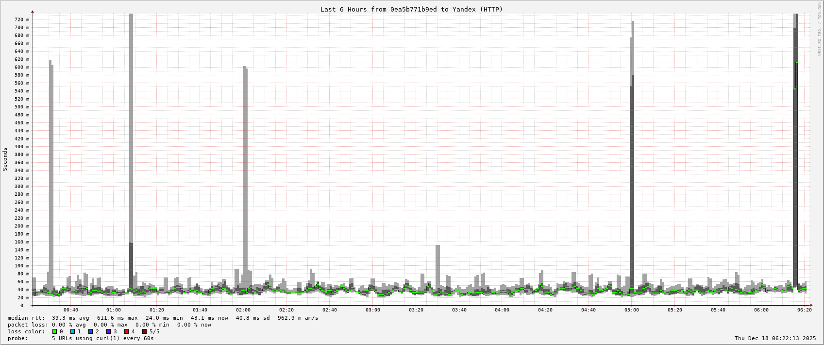824x345 pixels.
Task: Click the light blue loss color 1 swatch
Action: coord(72,331)
